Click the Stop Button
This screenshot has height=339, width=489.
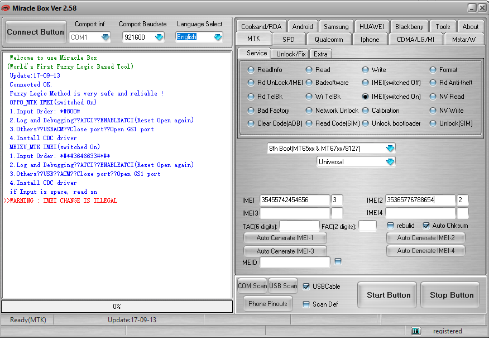click(x=451, y=295)
